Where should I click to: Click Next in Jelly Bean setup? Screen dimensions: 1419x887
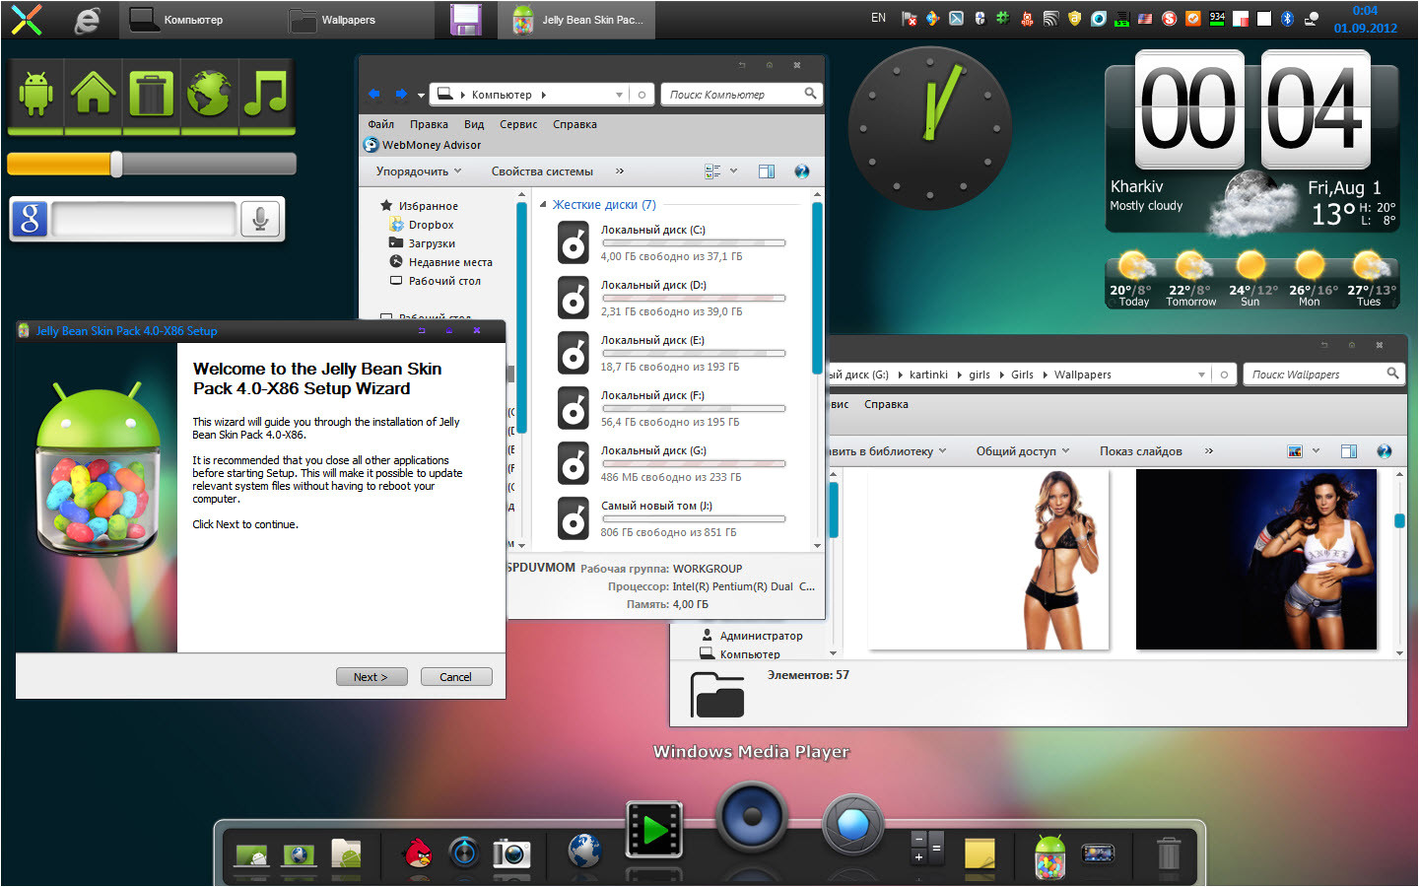[372, 677]
